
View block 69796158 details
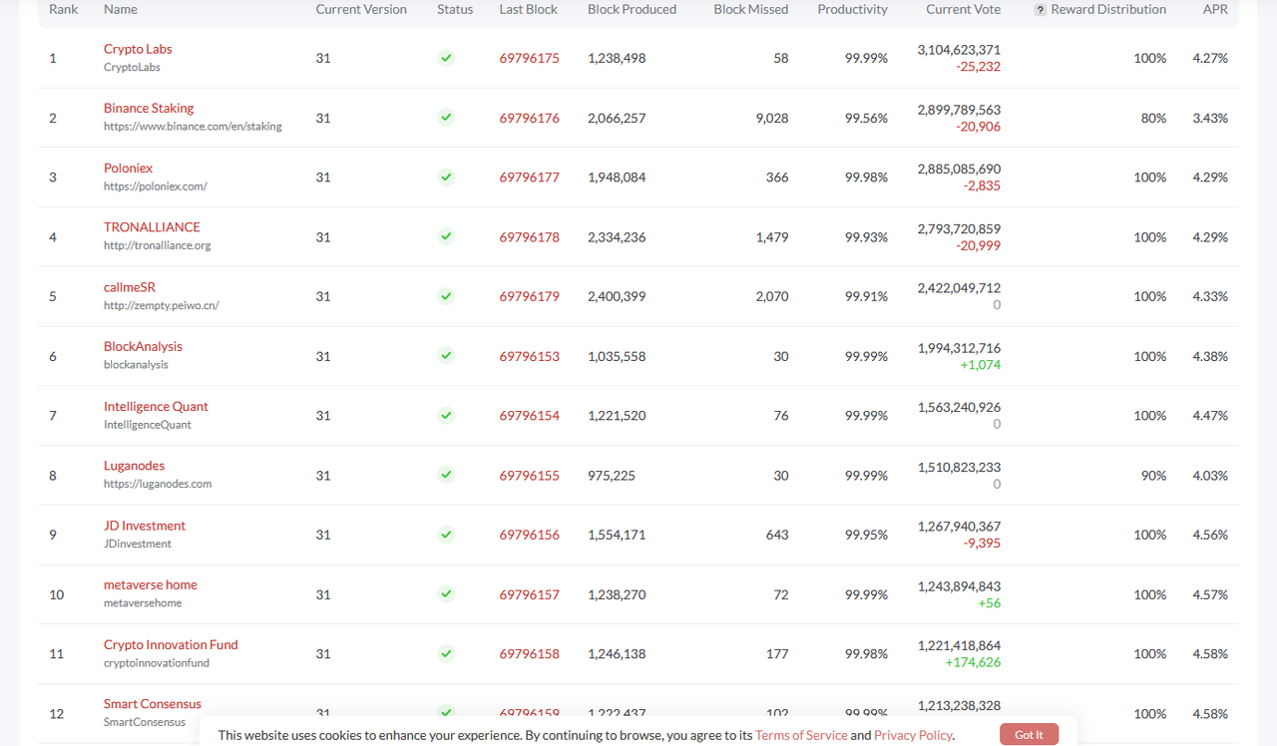pyautogui.click(x=530, y=654)
